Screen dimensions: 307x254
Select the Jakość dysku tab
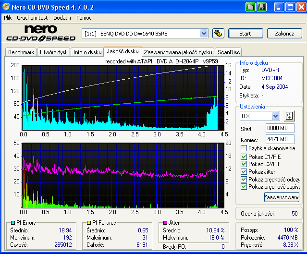click(123, 51)
